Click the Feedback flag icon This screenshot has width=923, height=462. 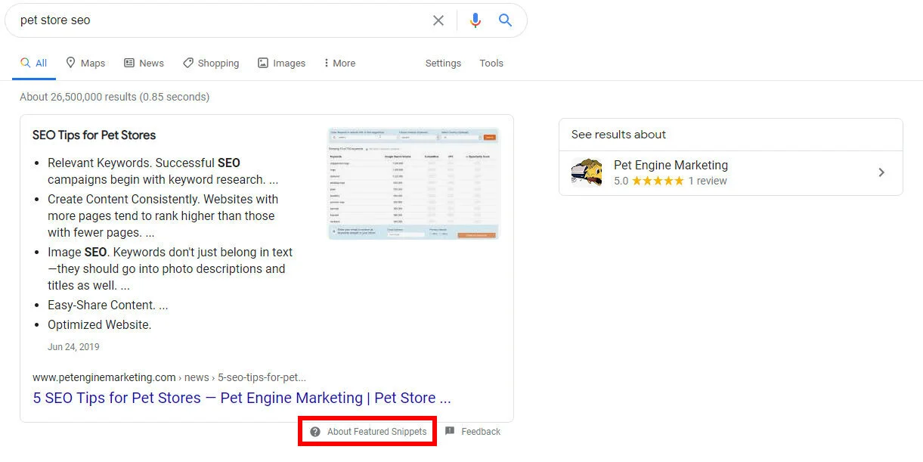pos(450,431)
